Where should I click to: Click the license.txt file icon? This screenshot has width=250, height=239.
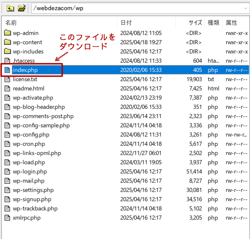pyautogui.click(x=7, y=79)
